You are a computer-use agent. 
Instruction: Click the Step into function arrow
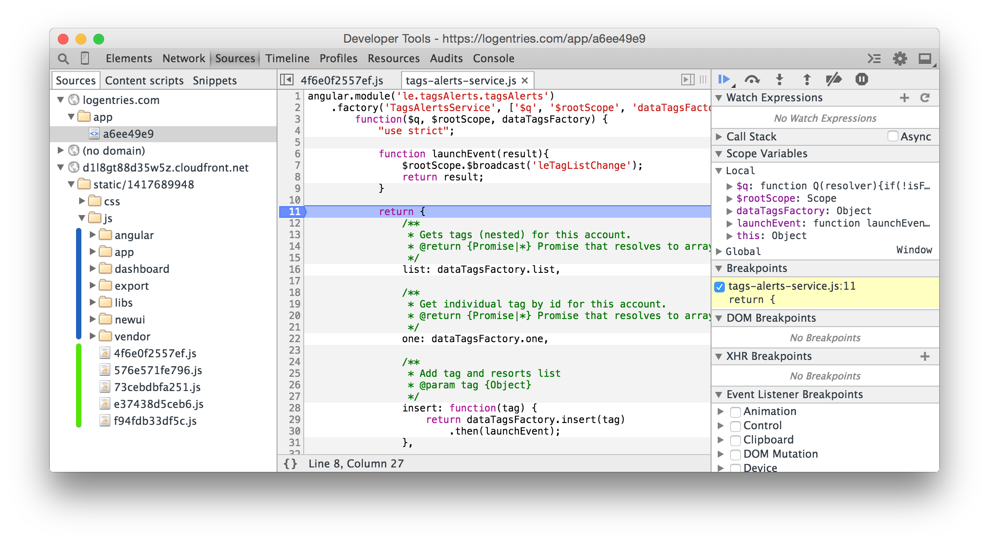[x=780, y=80]
